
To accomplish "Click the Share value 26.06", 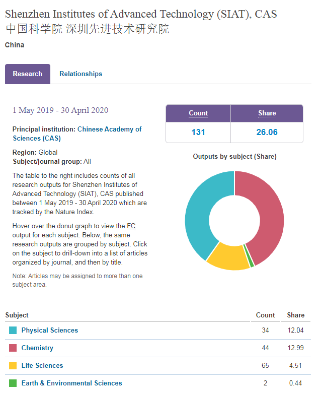I will click(x=267, y=133).
